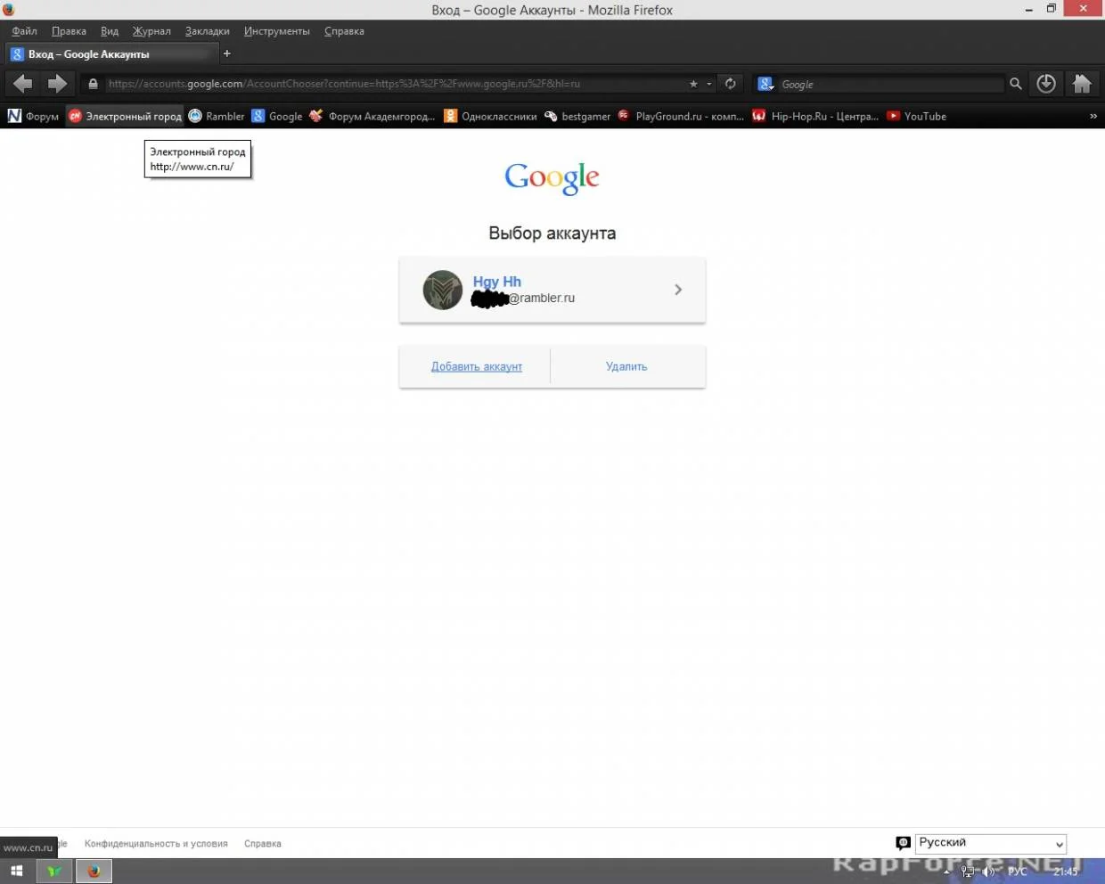Open a new tab with plus button
This screenshot has height=884, width=1105.
tap(226, 53)
